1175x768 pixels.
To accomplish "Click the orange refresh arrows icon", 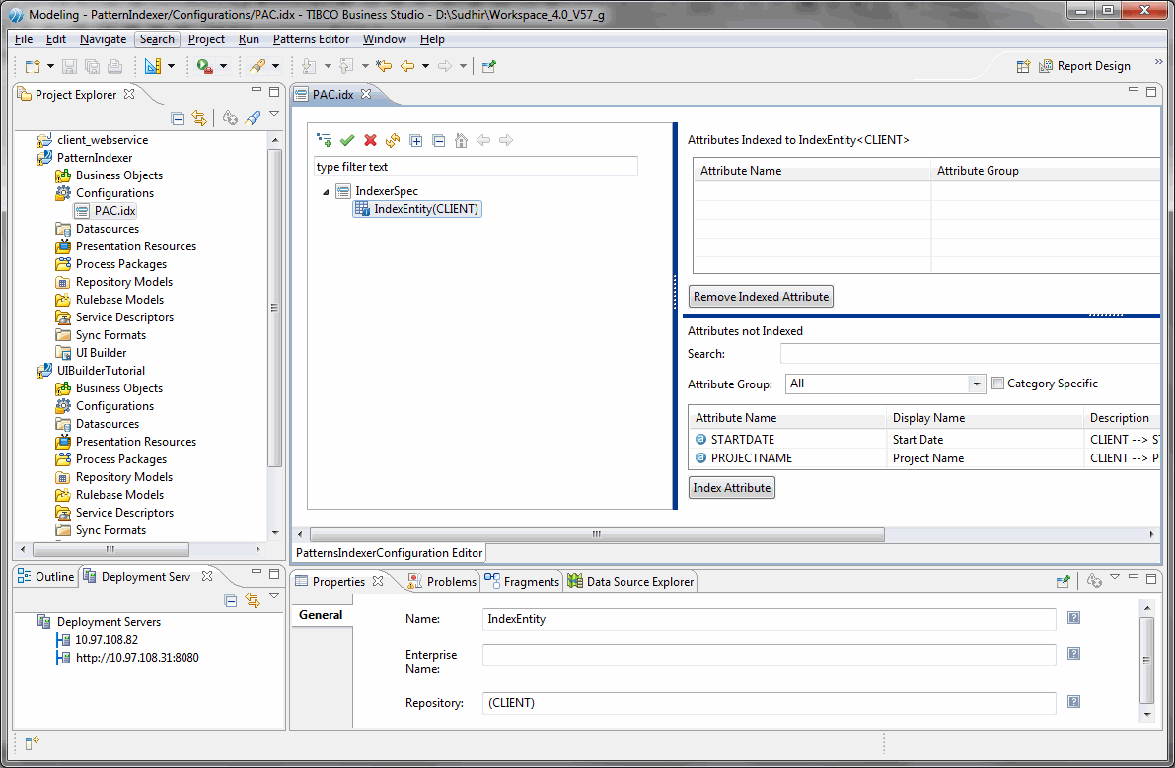I will tap(393, 140).
